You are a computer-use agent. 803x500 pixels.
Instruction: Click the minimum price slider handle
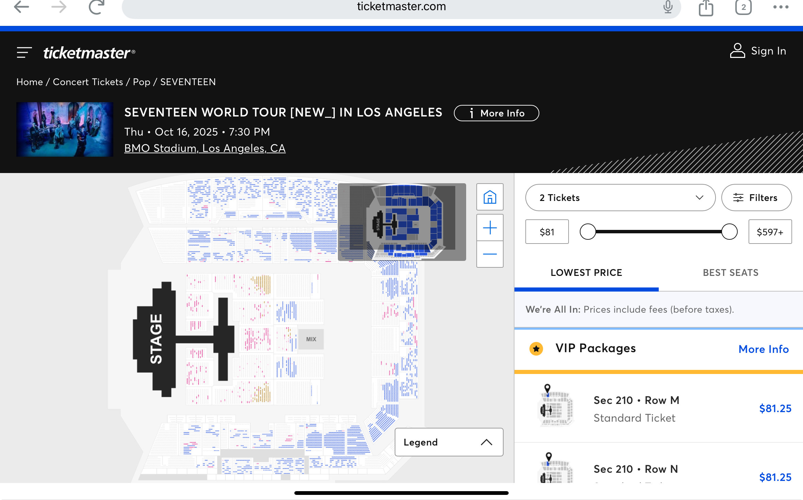pos(588,232)
